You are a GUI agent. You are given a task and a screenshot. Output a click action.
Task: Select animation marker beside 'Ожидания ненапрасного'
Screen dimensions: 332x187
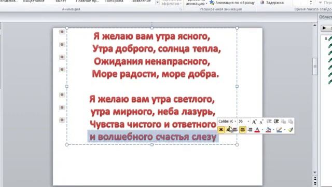point(62,57)
